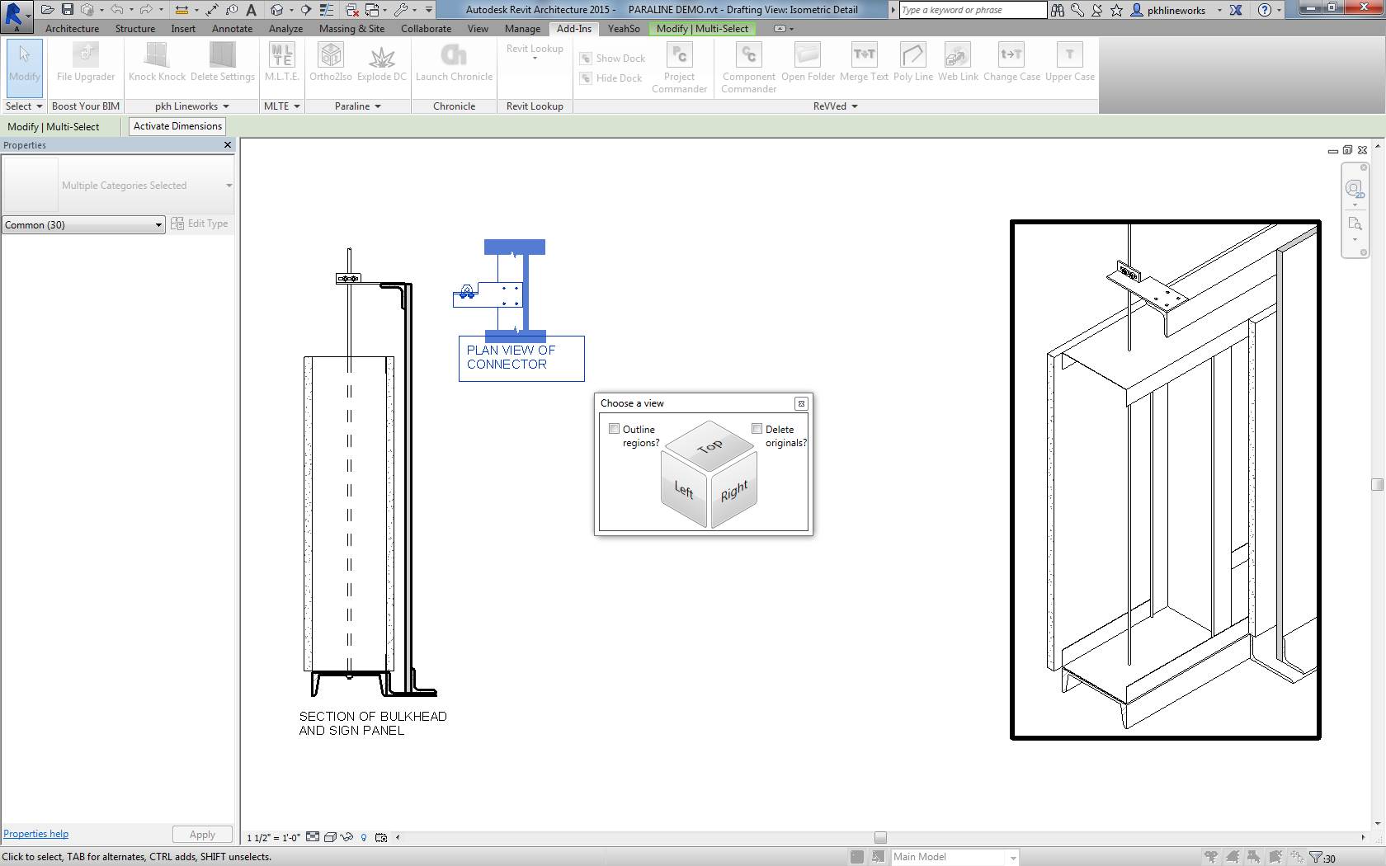Open the Common (30) properties filter dropdown

83,224
